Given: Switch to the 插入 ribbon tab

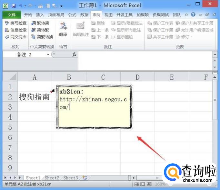Looking at the screenshot, I should (x=40, y=15).
